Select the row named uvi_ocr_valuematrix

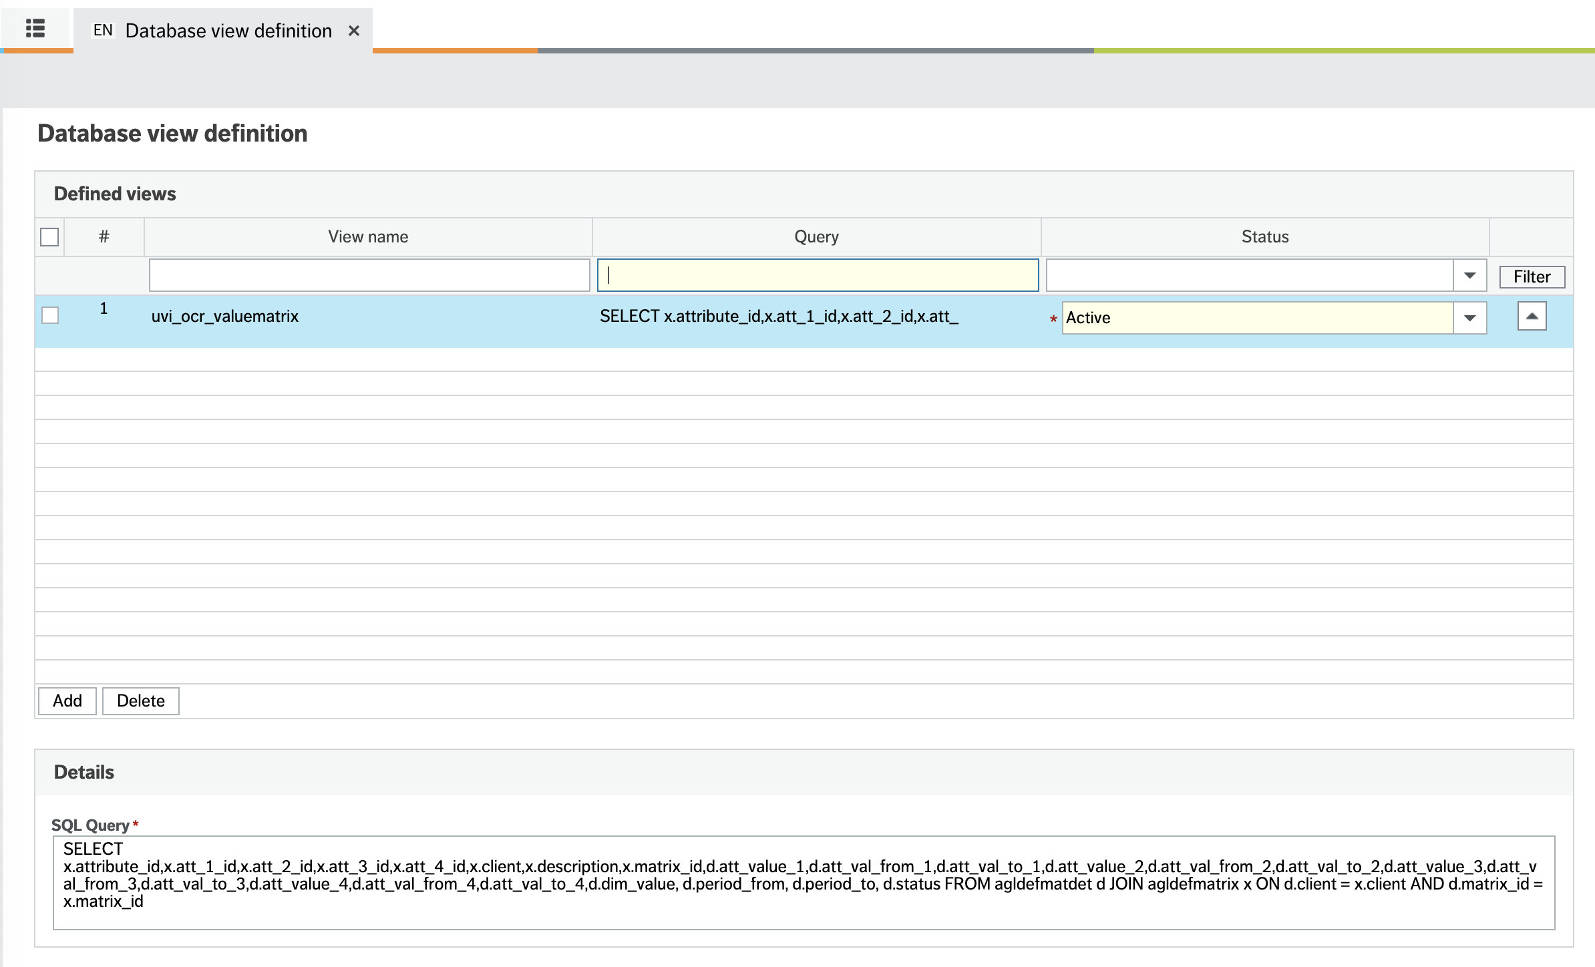[226, 316]
